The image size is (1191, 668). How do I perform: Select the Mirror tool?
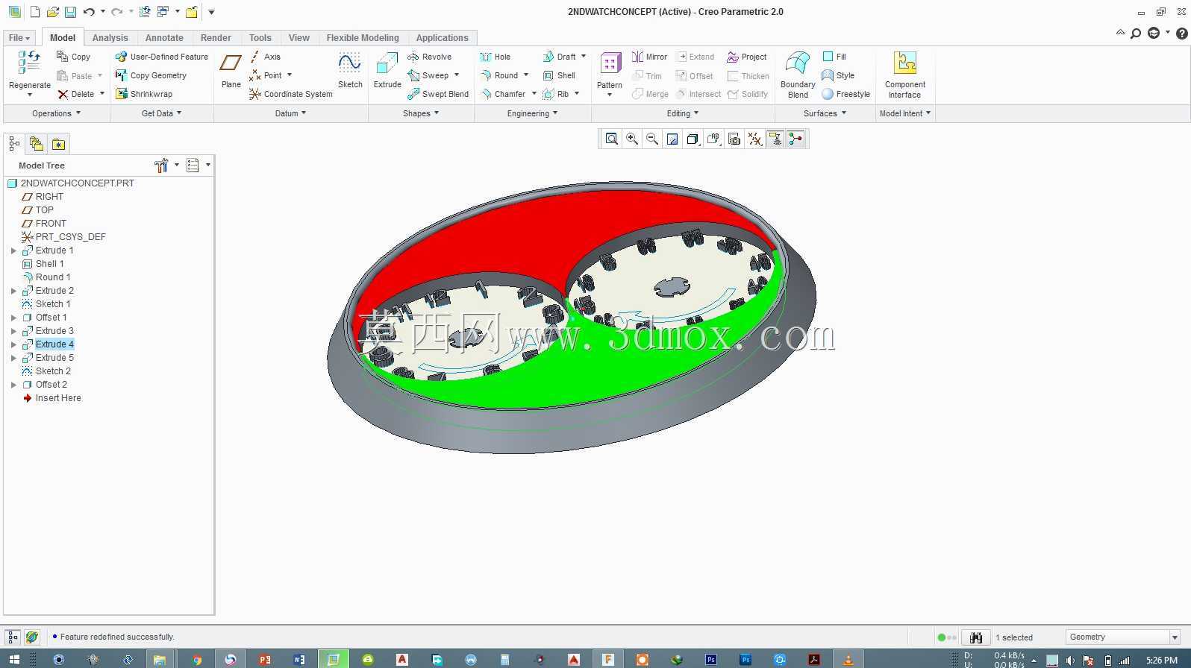pos(649,57)
